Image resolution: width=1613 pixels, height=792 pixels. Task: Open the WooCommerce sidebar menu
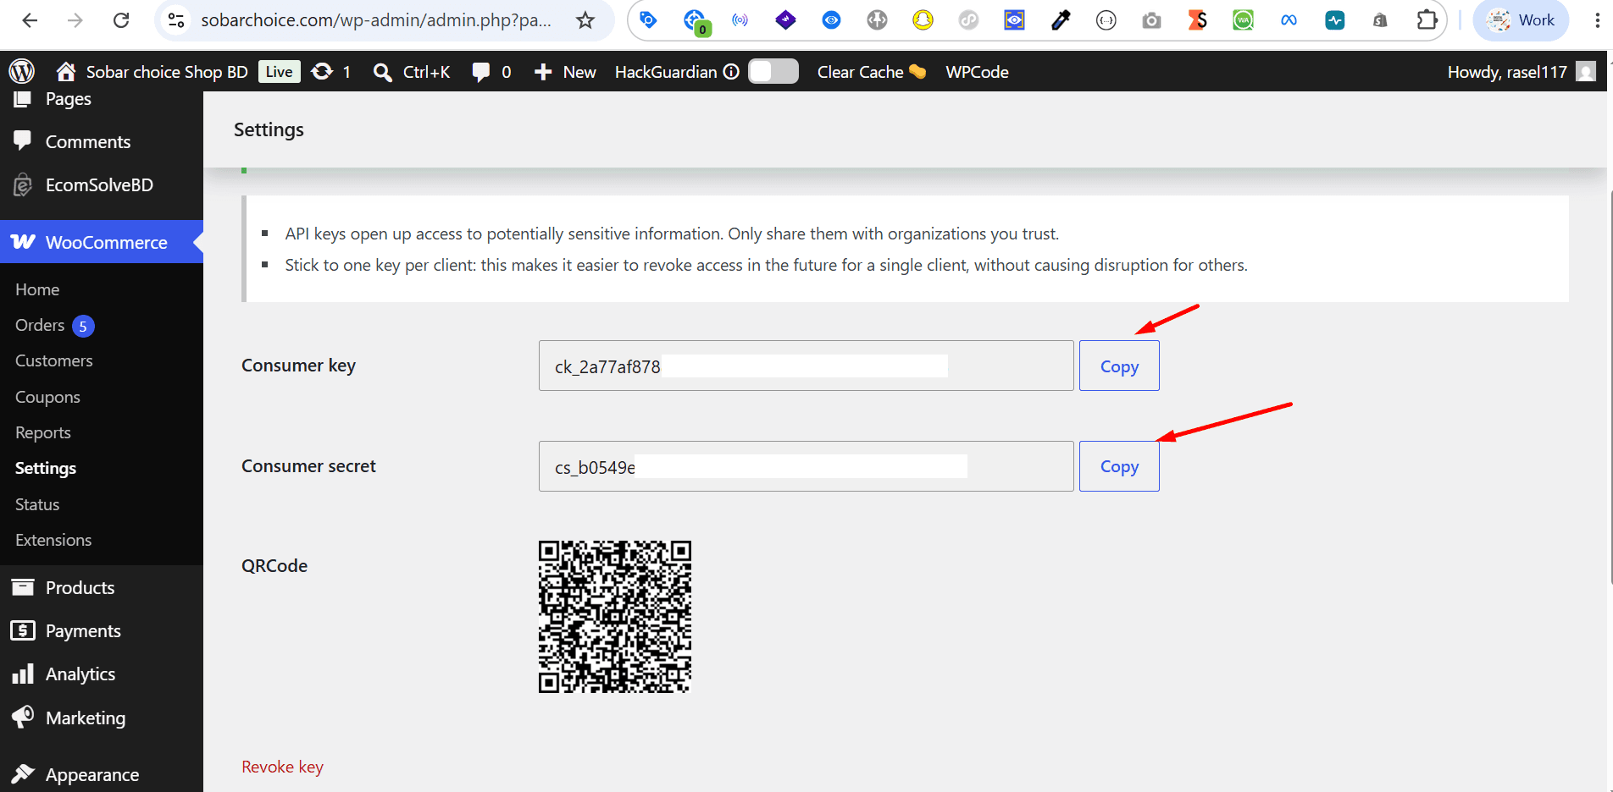click(102, 242)
